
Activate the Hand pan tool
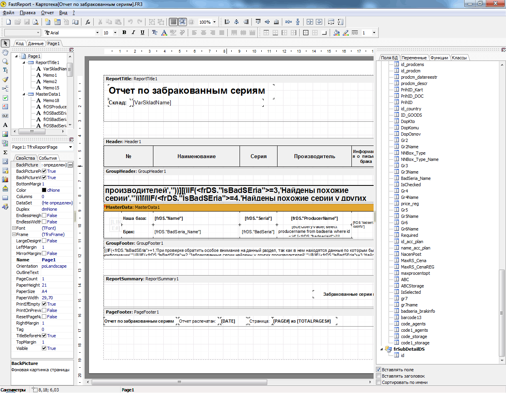(5, 52)
